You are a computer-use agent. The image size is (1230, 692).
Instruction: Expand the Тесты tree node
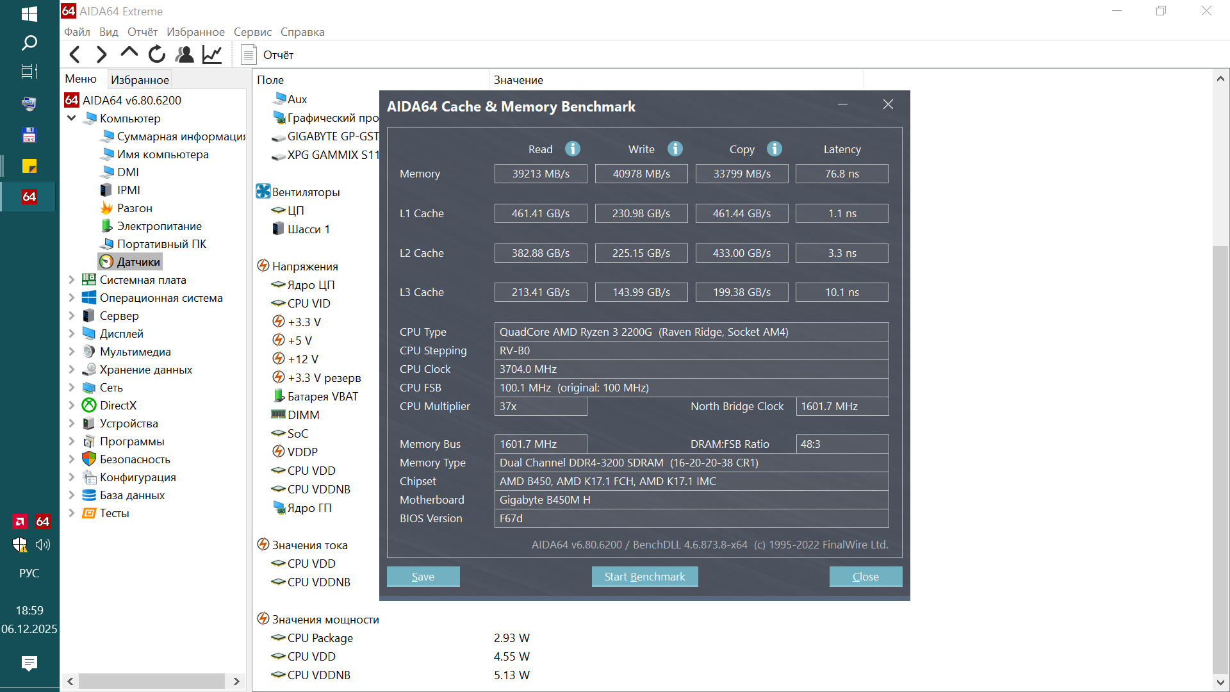[72, 513]
